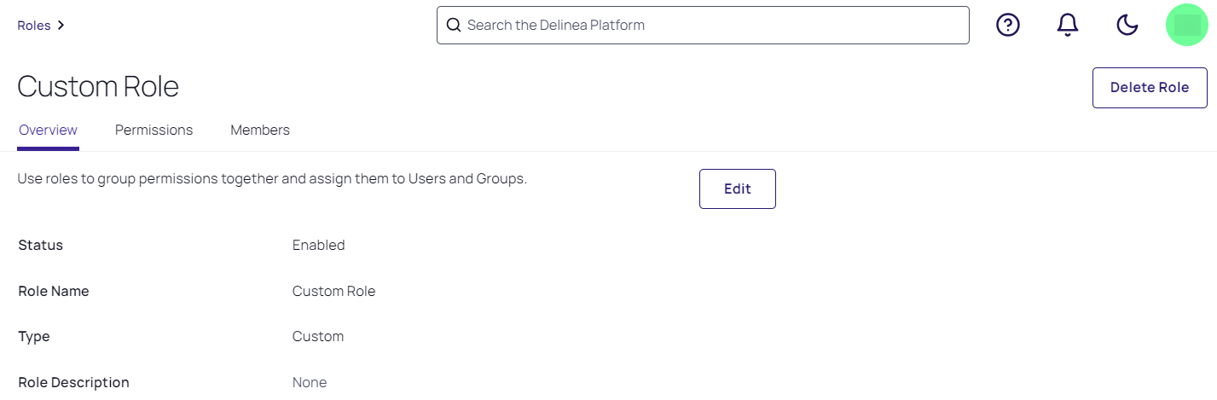Click the Type value Custom

pyautogui.click(x=317, y=337)
